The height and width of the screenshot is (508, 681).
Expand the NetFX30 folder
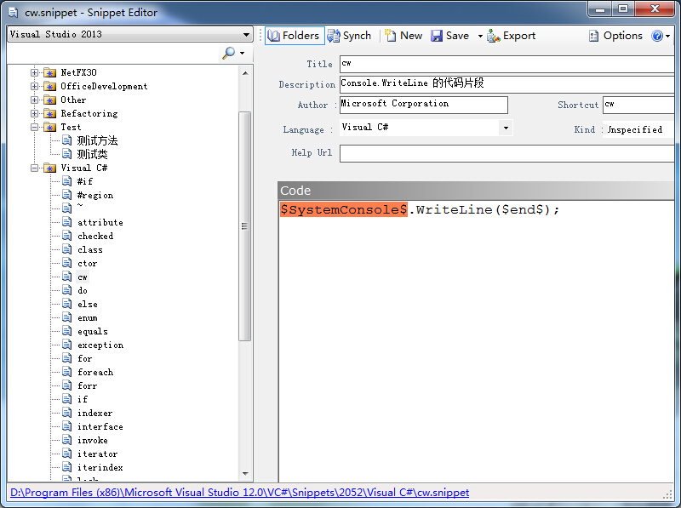pyautogui.click(x=34, y=72)
